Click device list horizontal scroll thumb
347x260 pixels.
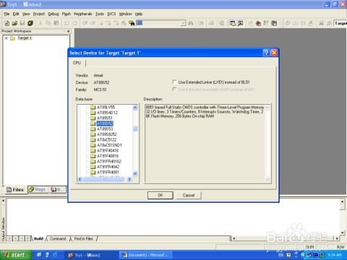click(103, 179)
